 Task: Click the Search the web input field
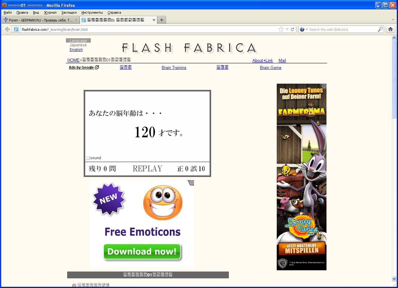point(342,29)
